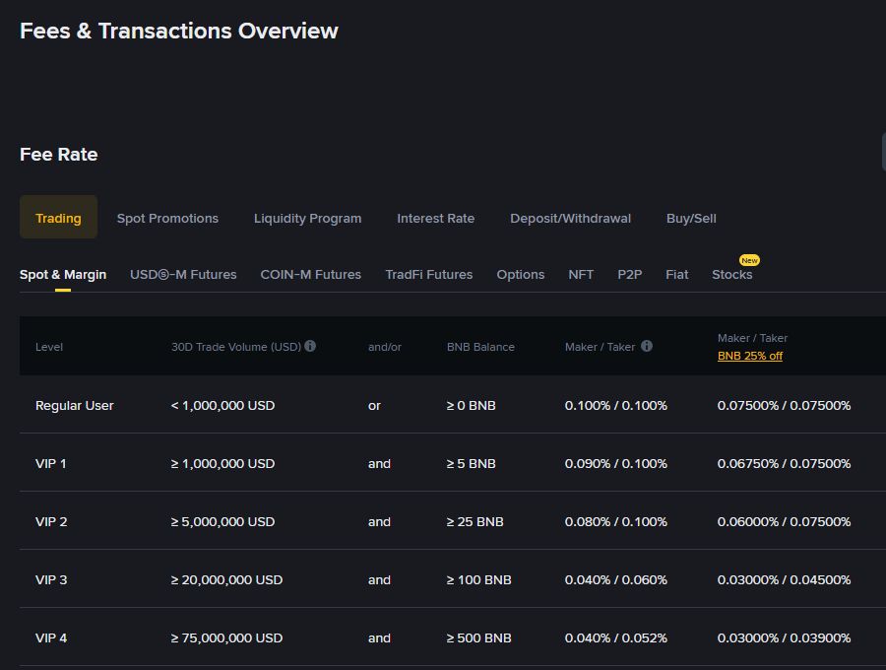Click the VIP 3 level cell

(51, 580)
